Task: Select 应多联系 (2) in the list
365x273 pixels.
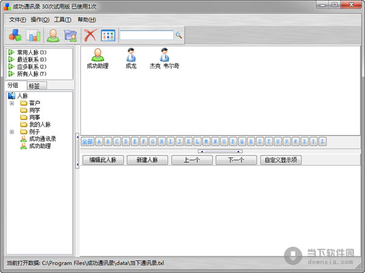Action: click(x=32, y=66)
